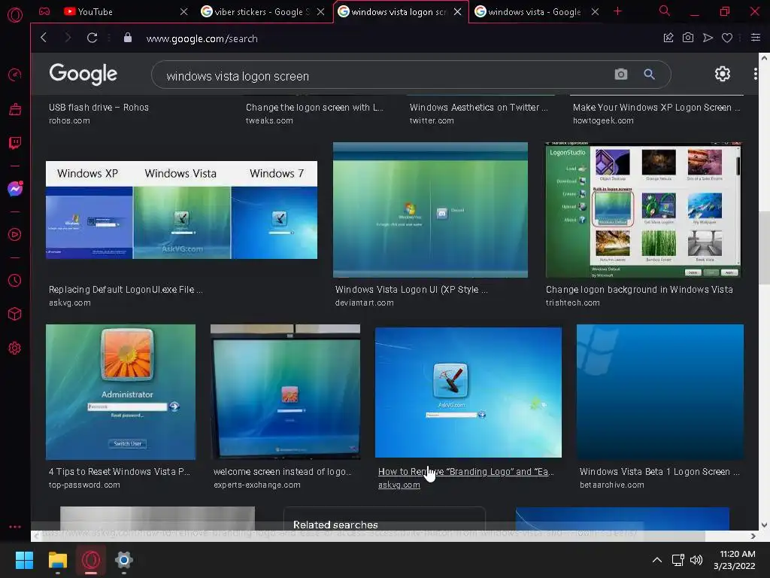Click the vertical scrollbar down arrow

pos(764,525)
